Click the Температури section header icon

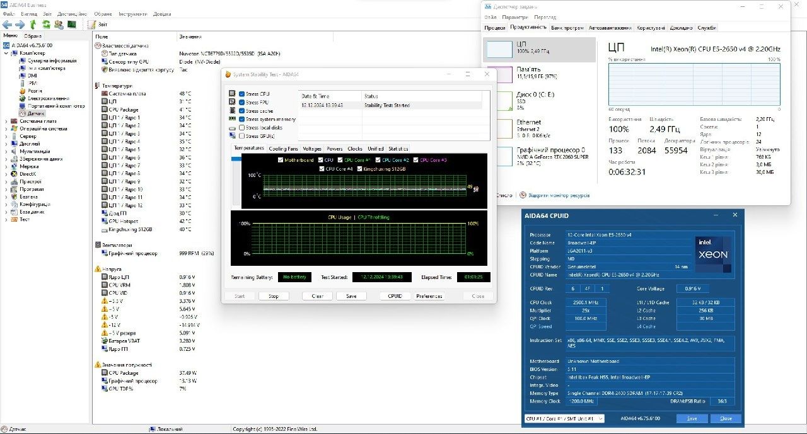point(97,86)
